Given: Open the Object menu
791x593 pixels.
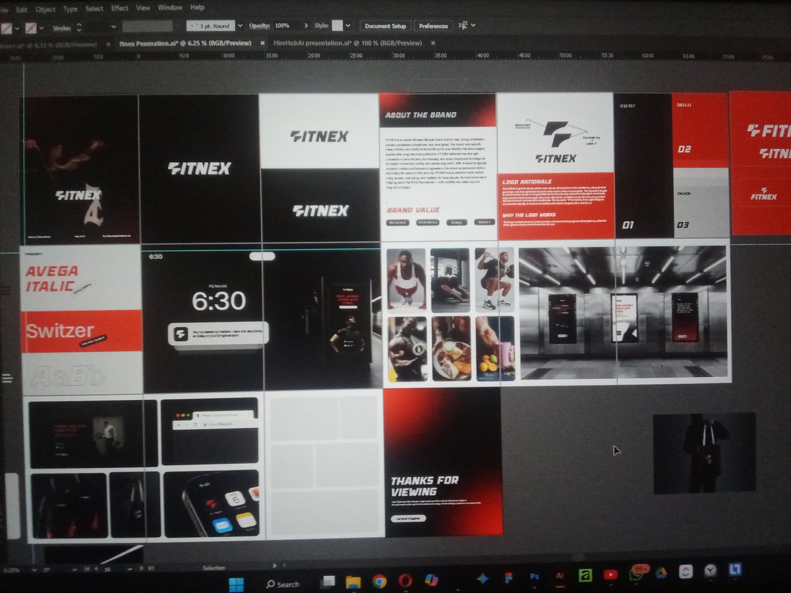Looking at the screenshot, I should pos(45,10).
